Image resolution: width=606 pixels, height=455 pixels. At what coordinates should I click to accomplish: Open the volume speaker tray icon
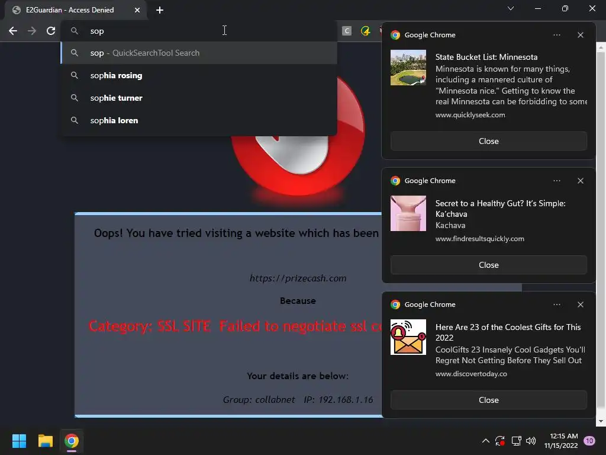click(x=531, y=441)
